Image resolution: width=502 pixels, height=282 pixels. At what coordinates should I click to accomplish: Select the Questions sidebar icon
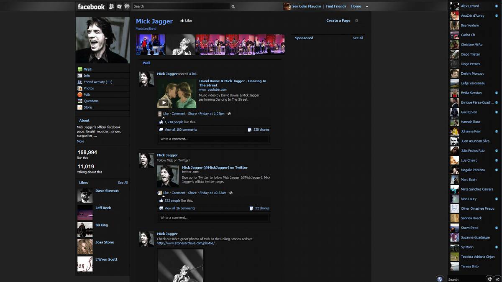pos(79,101)
